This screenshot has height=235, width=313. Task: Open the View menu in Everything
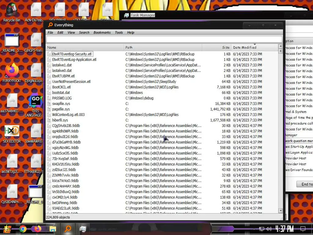[x=71, y=32]
